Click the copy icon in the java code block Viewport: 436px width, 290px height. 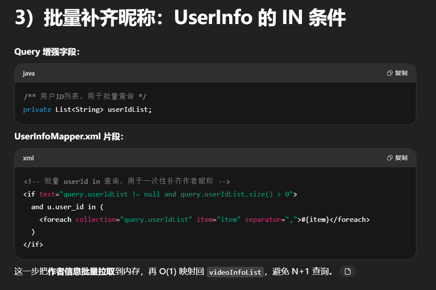tap(390, 73)
